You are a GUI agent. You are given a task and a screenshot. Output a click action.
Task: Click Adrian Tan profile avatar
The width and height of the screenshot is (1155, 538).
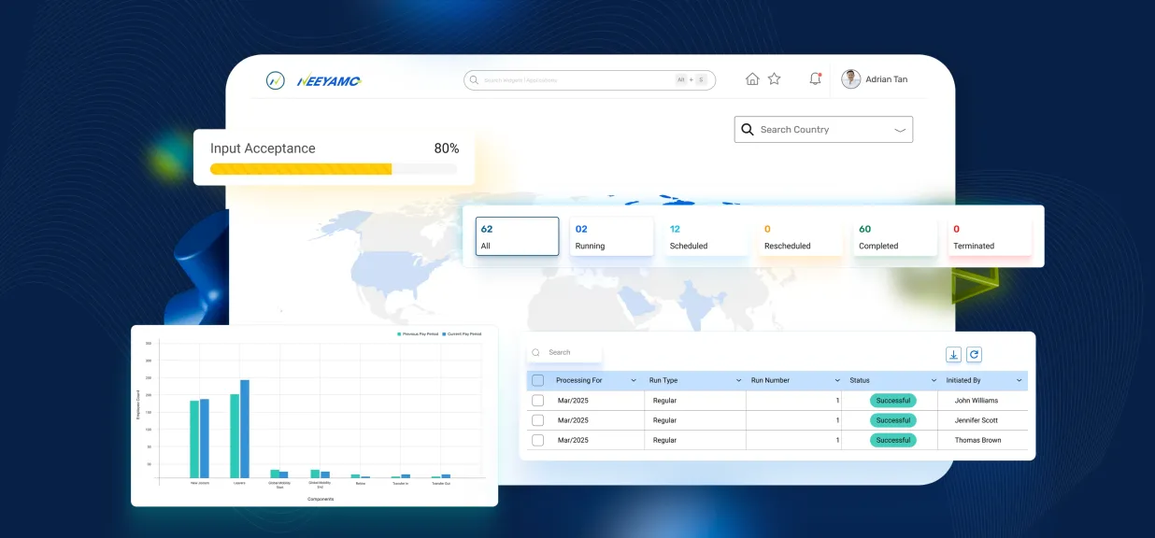[850, 79]
